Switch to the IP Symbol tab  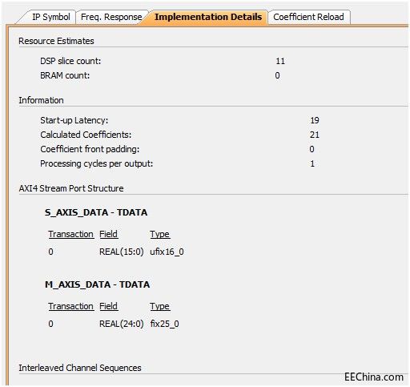tap(50, 17)
